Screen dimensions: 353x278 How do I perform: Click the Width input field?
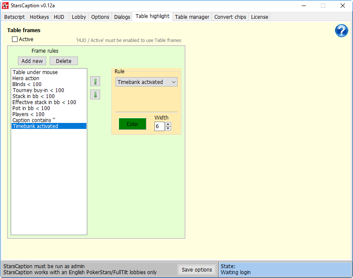pyautogui.click(x=160, y=126)
